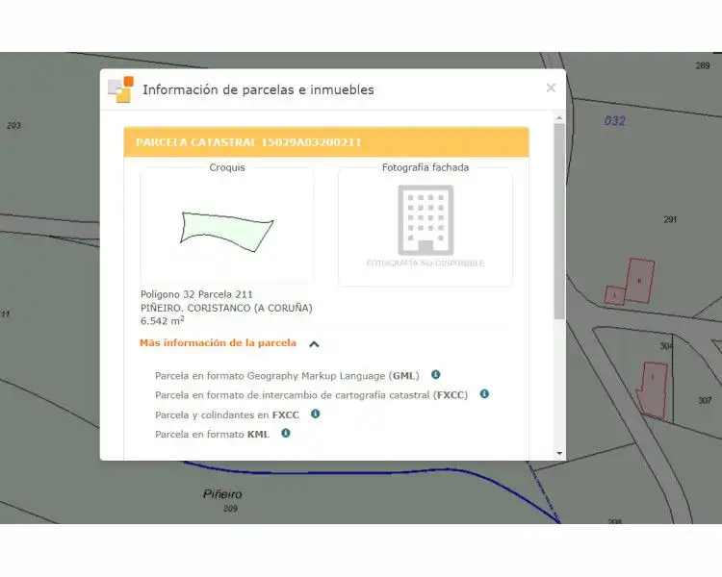Select the Polígono 32 Parcela 211 text
722x577 pixels.
pos(196,294)
